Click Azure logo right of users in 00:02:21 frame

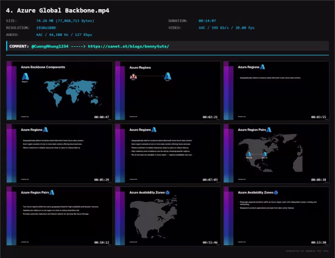tap(167, 76)
